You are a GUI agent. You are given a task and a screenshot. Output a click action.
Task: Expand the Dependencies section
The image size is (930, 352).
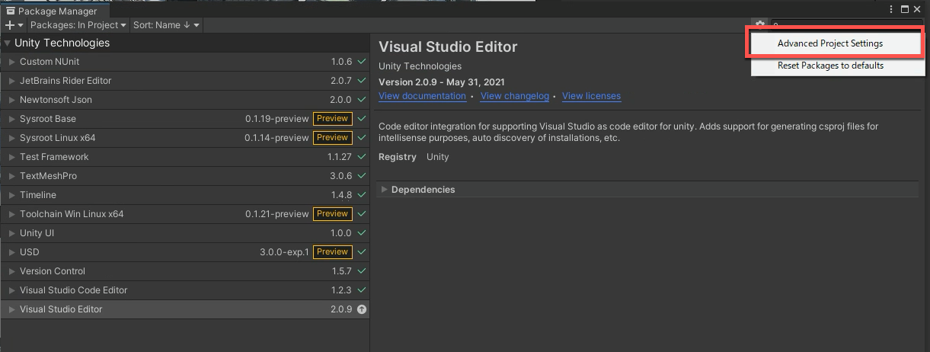click(x=423, y=190)
